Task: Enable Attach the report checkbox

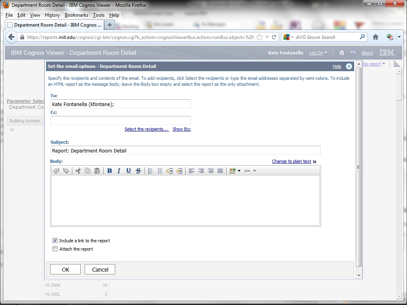Action: click(55, 249)
